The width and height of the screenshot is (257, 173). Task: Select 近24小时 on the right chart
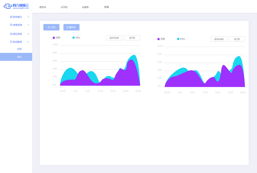(x=219, y=39)
